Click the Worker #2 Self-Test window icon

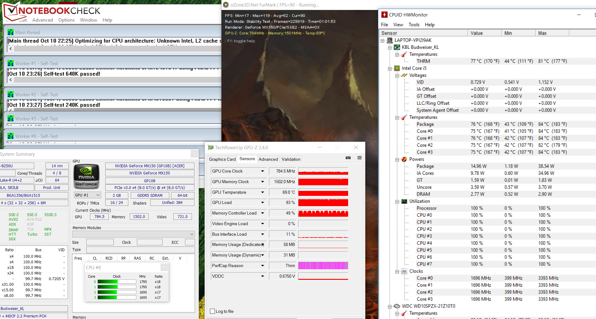coord(11,95)
